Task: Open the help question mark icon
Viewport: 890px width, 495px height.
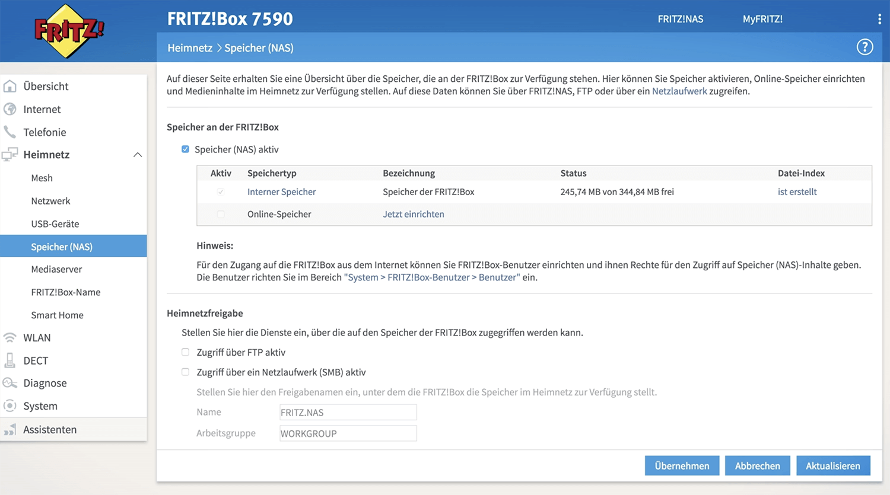Action: 864,47
